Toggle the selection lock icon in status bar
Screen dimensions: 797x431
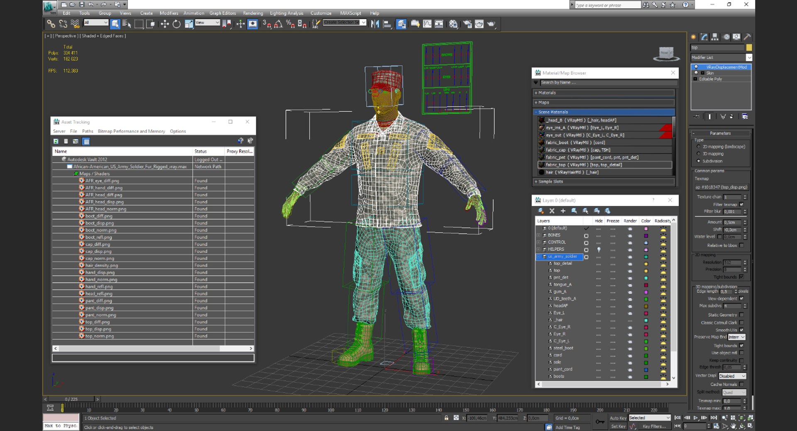[446, 418]
